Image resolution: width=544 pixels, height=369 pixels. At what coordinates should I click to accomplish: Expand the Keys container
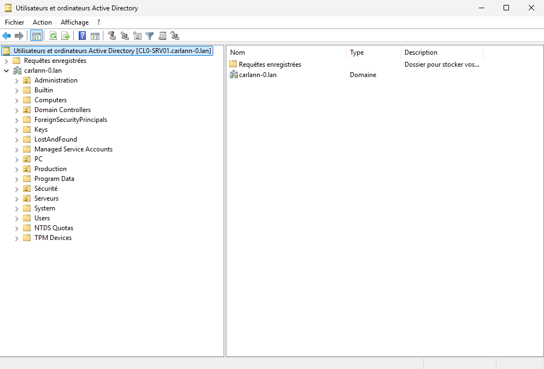click(16, 130)
